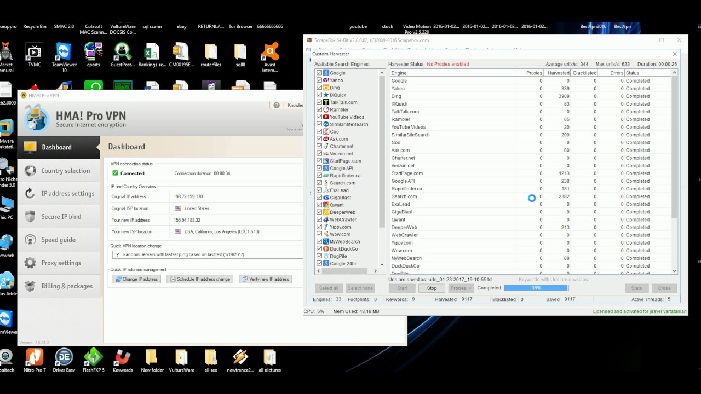Select the StartPage.com row showing 1213

click(x=531, y=173)
